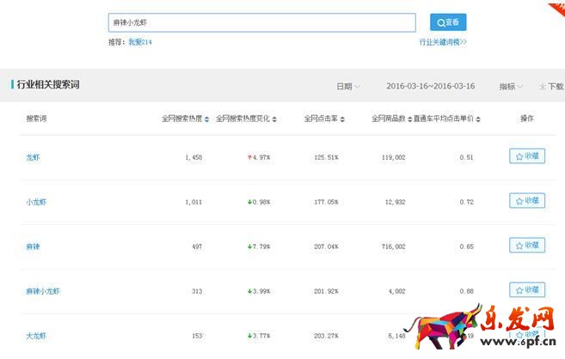This screenshot has height=359, width=565.
Task: Open the 大龙虾 search term link
Action: (36, 336)
